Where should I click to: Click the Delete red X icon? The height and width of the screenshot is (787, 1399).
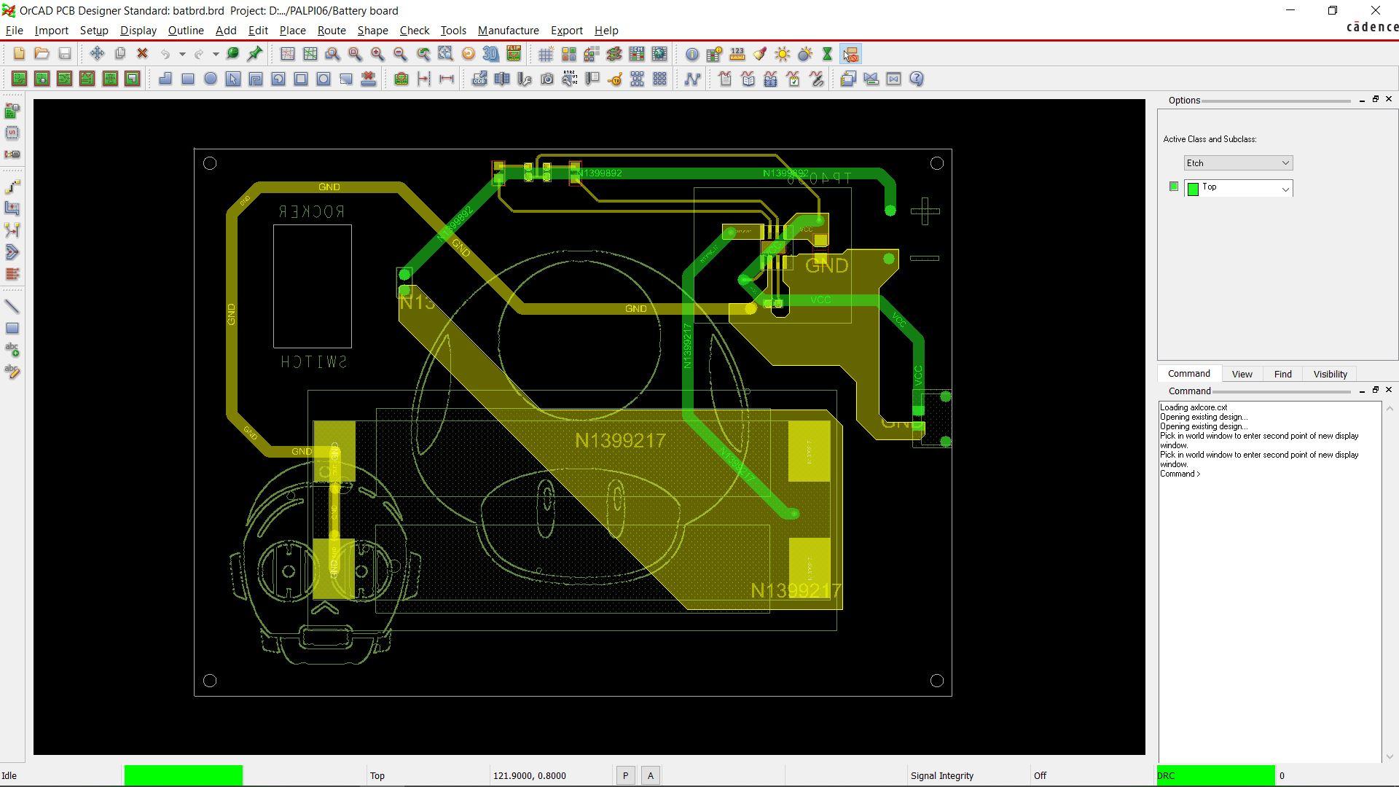(143, 54)
